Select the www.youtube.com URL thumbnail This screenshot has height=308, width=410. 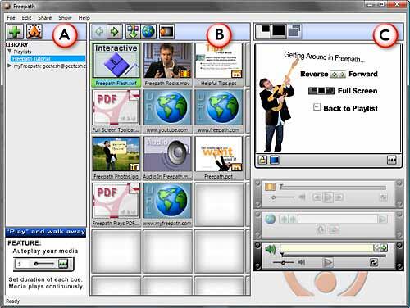(167, 111)
